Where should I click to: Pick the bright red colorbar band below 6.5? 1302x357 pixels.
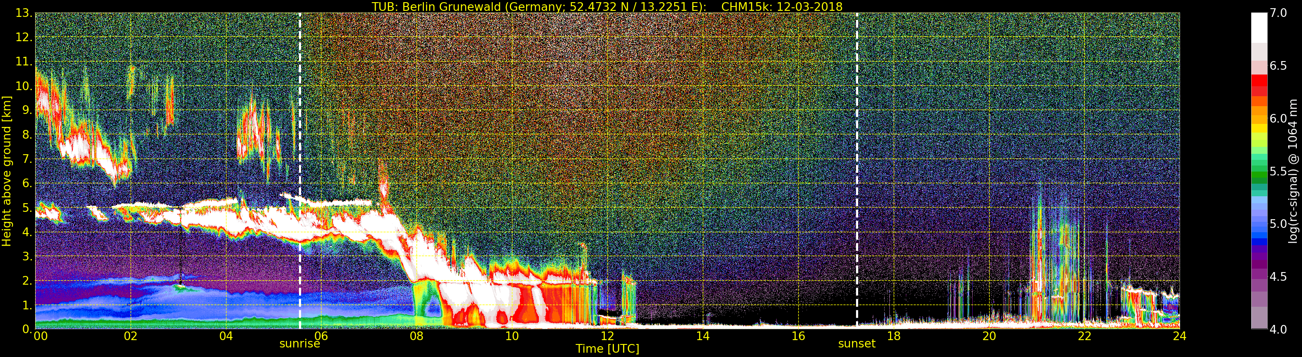[x=1259, y=80]
